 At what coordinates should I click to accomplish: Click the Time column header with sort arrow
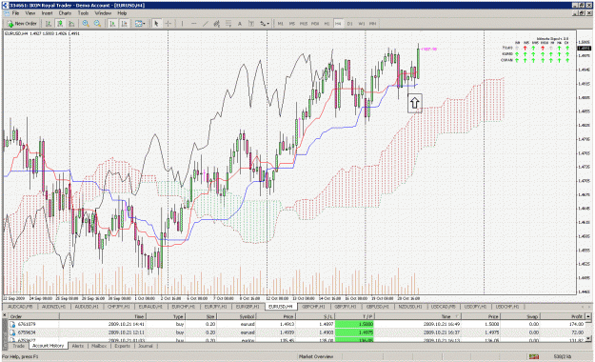coord(418,316)
